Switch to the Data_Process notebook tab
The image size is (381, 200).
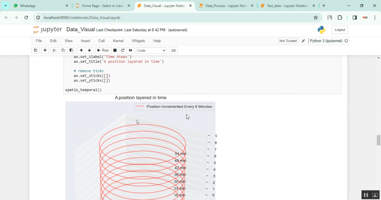pyautogui.click(x=226, y=6)
